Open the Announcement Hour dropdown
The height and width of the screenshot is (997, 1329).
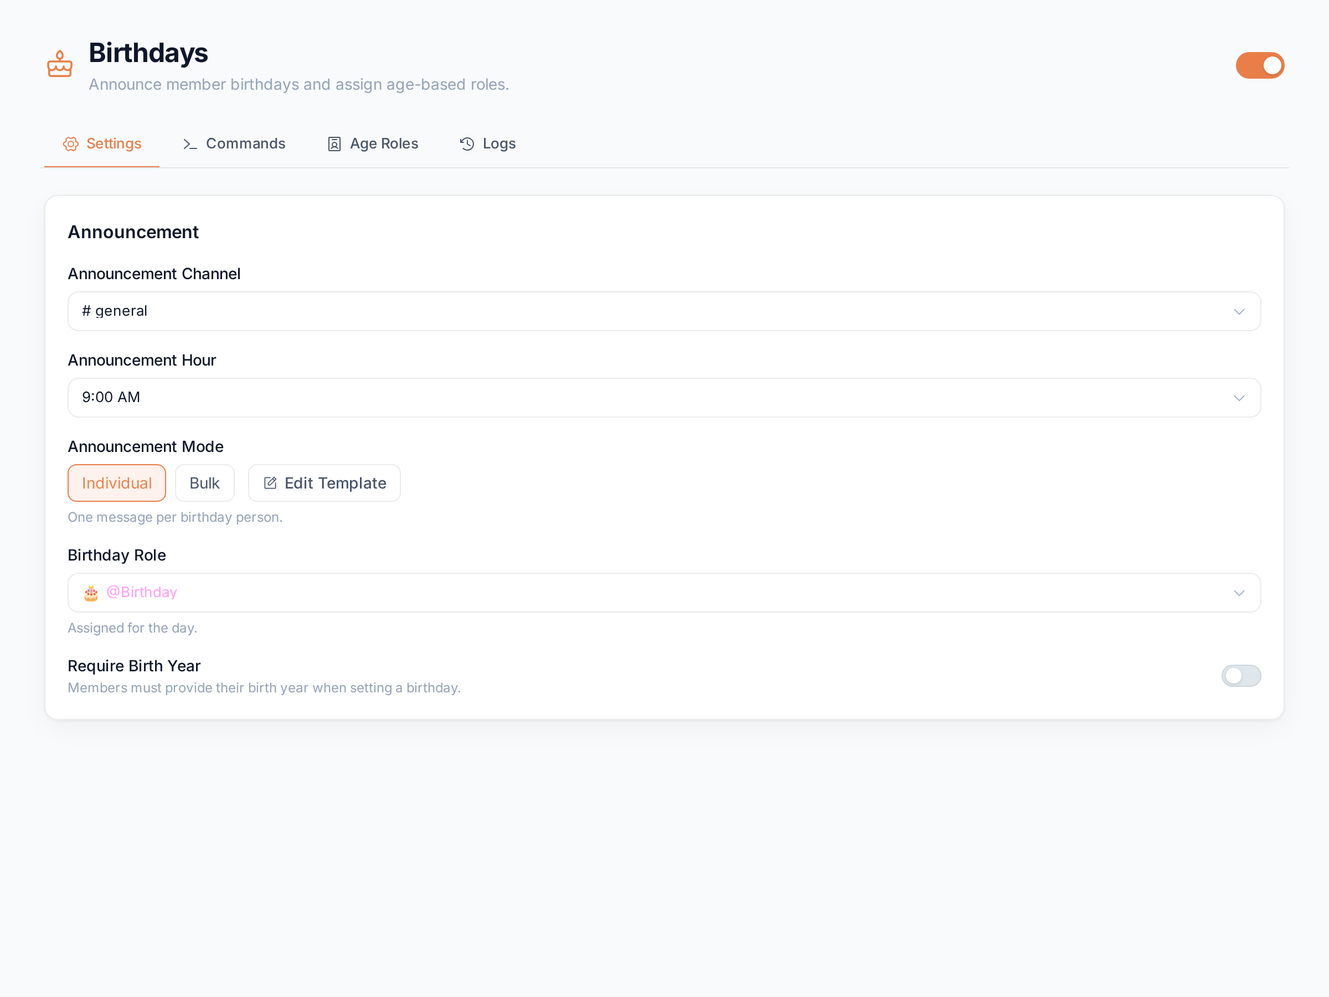coord(664,398)
